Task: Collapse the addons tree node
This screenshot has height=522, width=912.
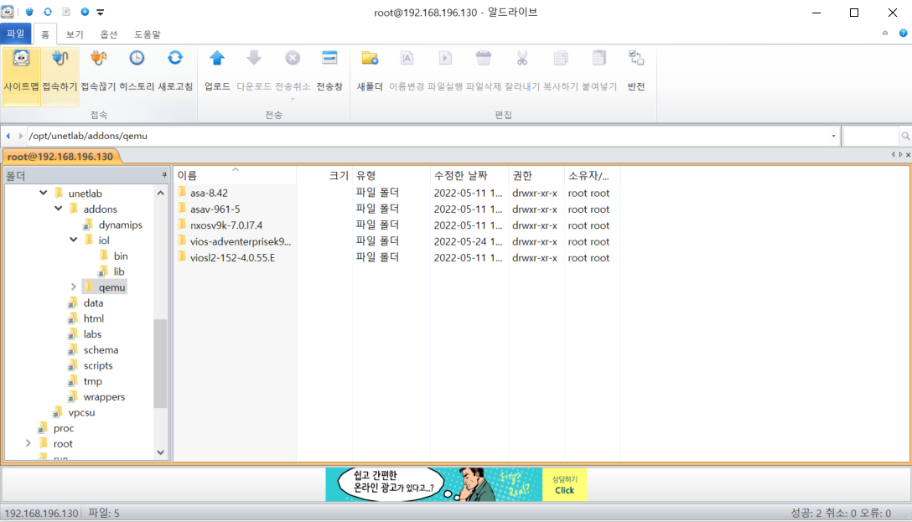Action: click(x=58, y=208)
